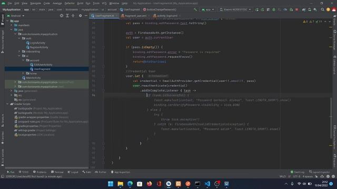
Task: Open the Tools menu
Action: pos(96,3)
